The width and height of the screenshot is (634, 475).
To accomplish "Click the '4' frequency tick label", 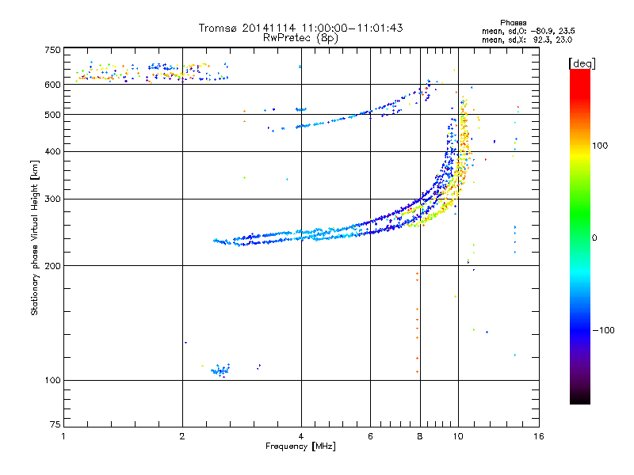I will [301, 436].
